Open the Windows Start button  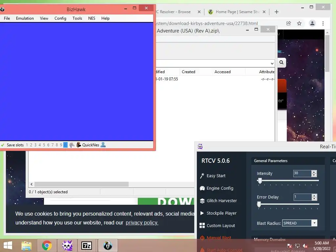point(8,245)
